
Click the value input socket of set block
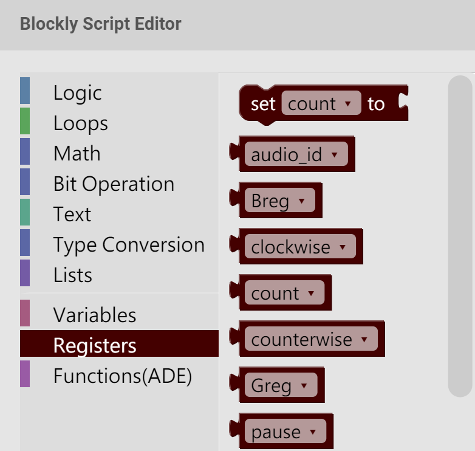pyautogui.click(x=403, y=101)
